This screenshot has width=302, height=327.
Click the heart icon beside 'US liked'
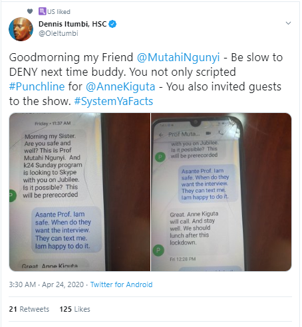30,11
